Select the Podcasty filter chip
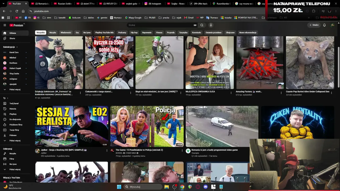The height and width of the screenshot is (191, 340). 122,33
